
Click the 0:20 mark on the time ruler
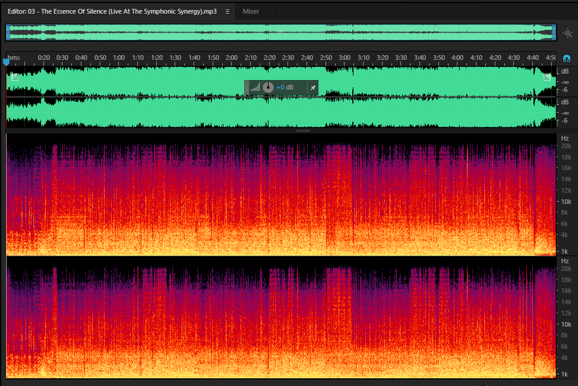point(44,58)
